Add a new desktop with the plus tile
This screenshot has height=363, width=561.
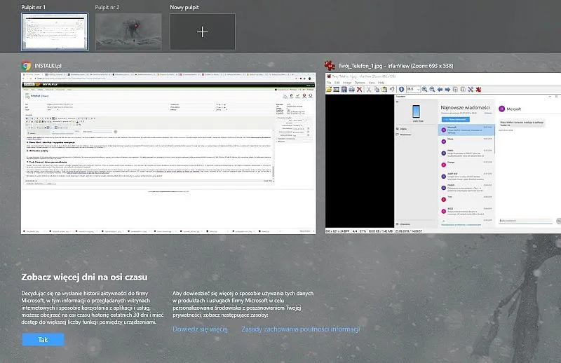[x=203, y=32]
